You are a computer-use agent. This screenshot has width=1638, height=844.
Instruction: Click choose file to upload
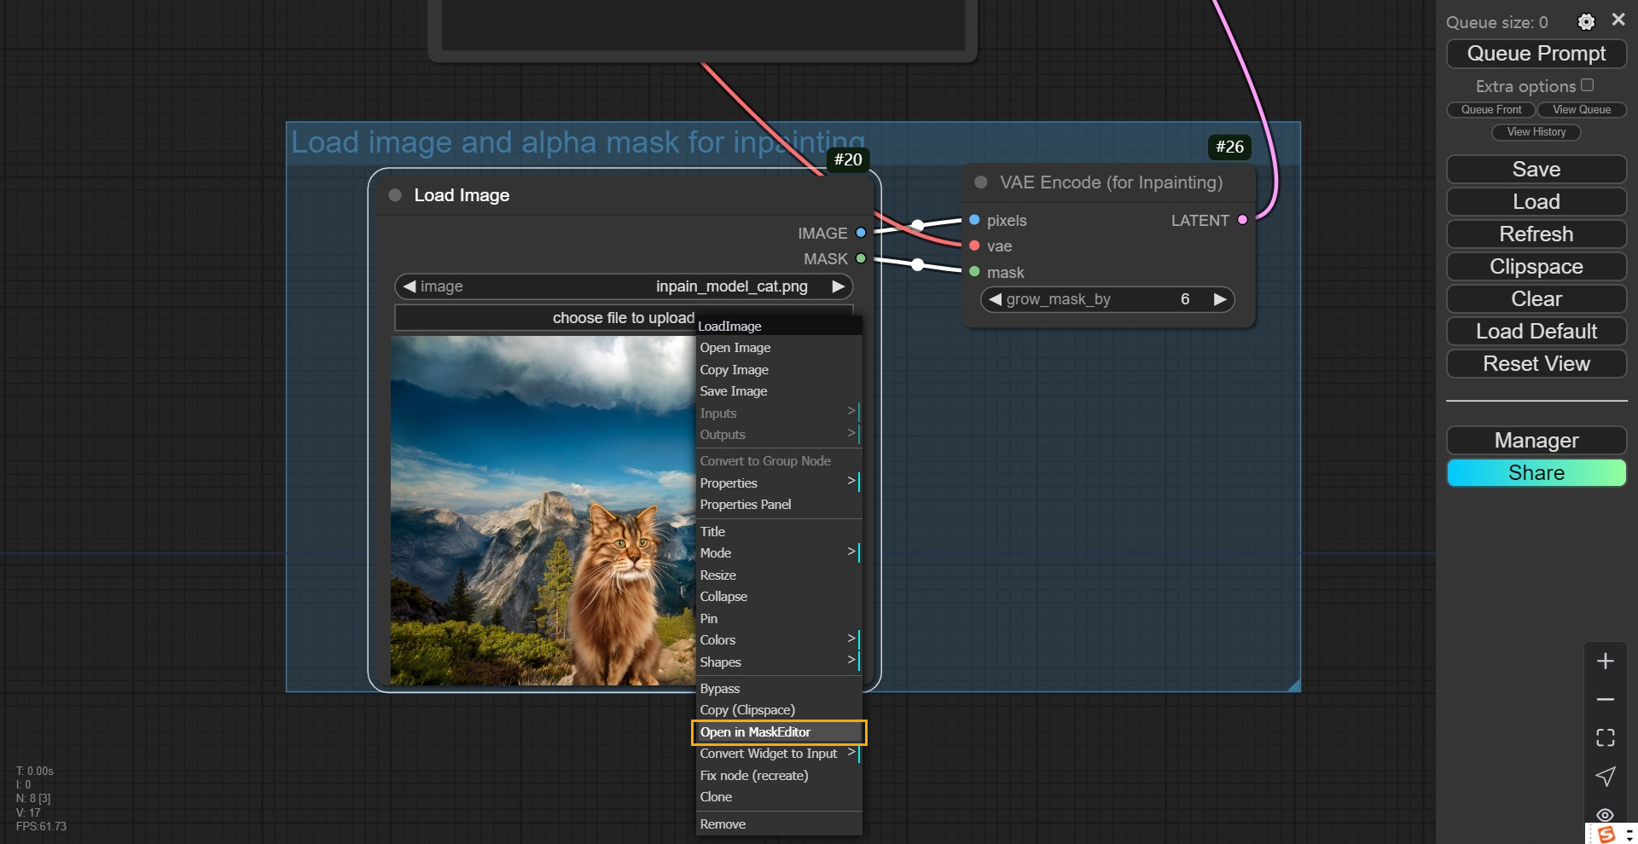click(624, 318)
